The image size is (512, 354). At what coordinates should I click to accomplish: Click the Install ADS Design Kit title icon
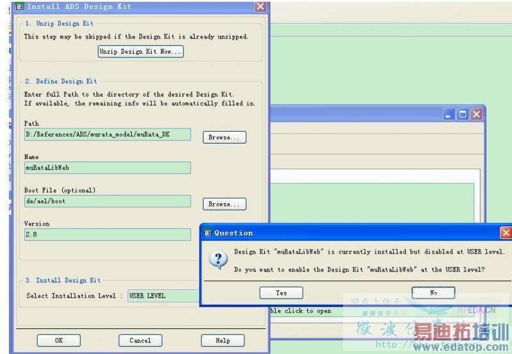tap(20, 6)
